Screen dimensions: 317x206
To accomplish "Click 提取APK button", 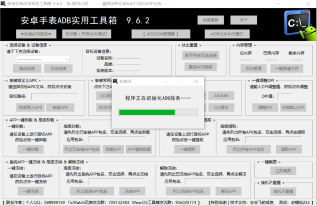I will click(289, 149).
